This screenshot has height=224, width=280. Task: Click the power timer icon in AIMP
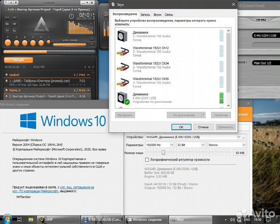coord(71,16)
